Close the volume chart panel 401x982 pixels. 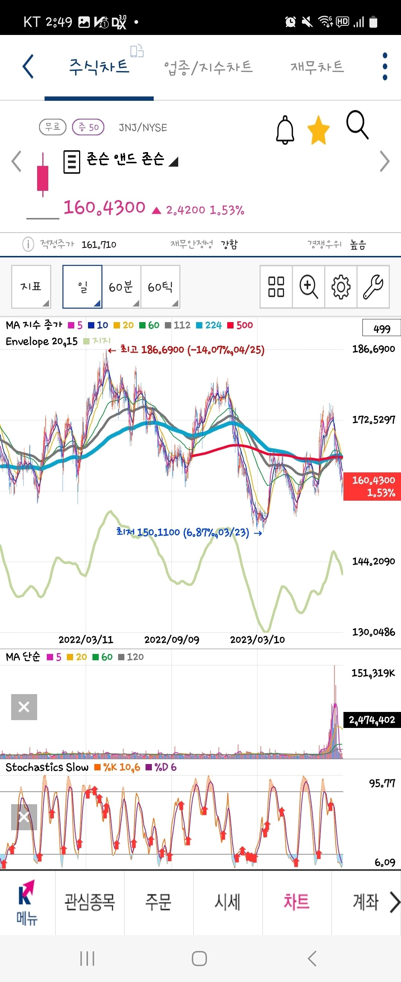pyautogui.click(x=24, y=707)
